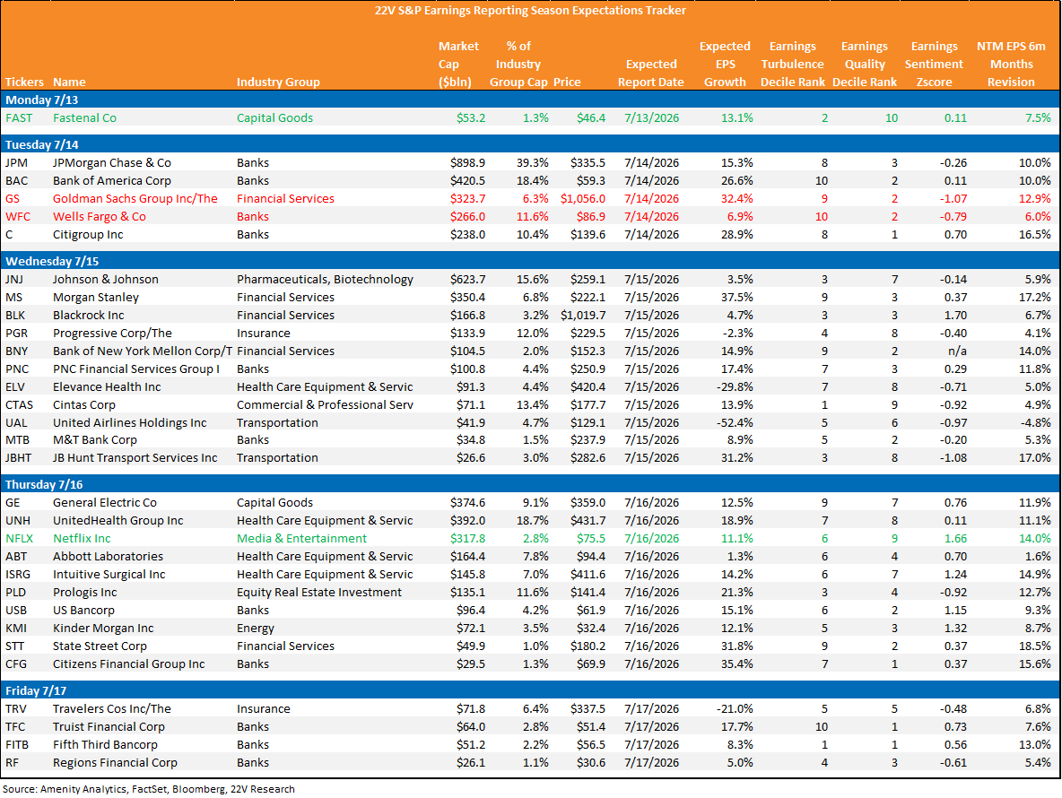Screen dimensions: 1062x798
Task: Select 'Goldman Sachs Group Inc/The' name cell
Action: pos(135,199)
